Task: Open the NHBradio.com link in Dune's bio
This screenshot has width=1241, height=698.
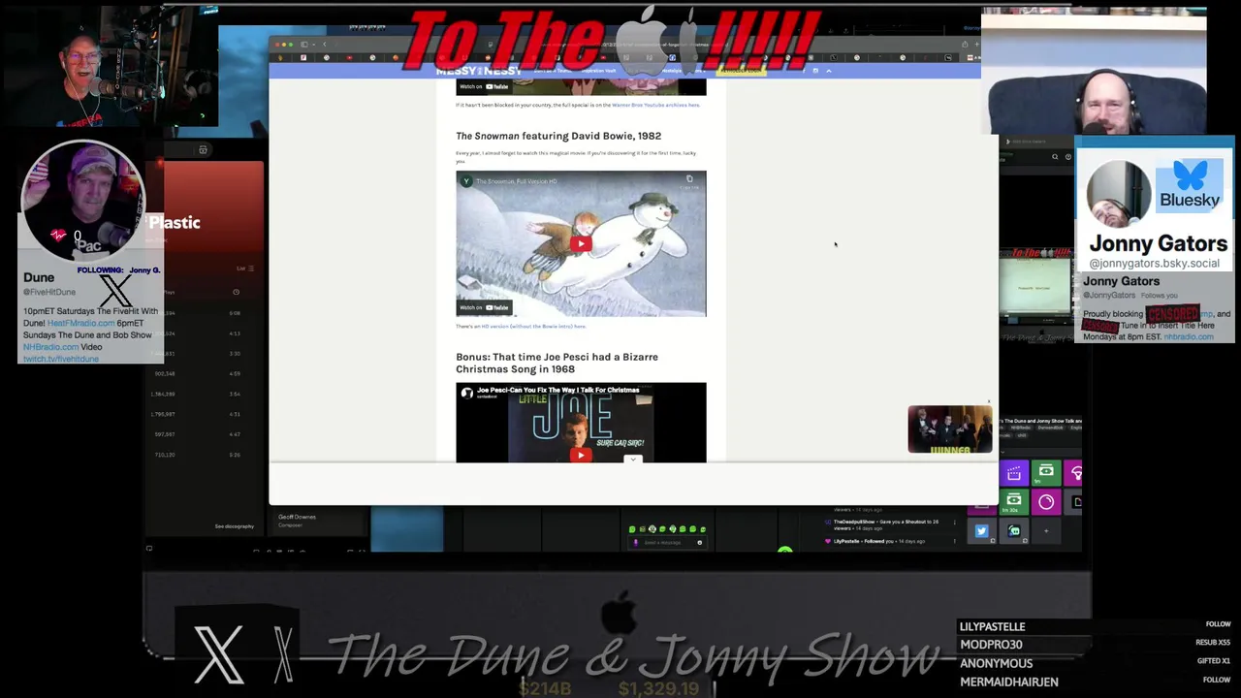Action: click(x=50, y=347)
